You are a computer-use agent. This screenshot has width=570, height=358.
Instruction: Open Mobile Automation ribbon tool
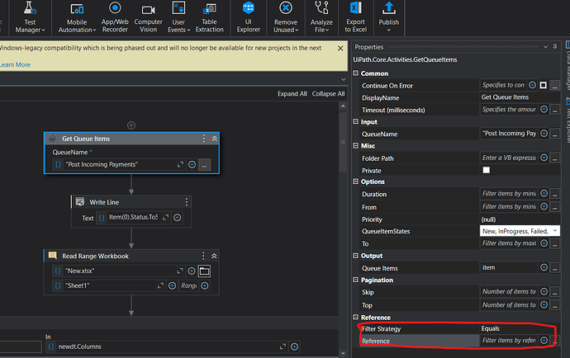click(x=77, y=17)
